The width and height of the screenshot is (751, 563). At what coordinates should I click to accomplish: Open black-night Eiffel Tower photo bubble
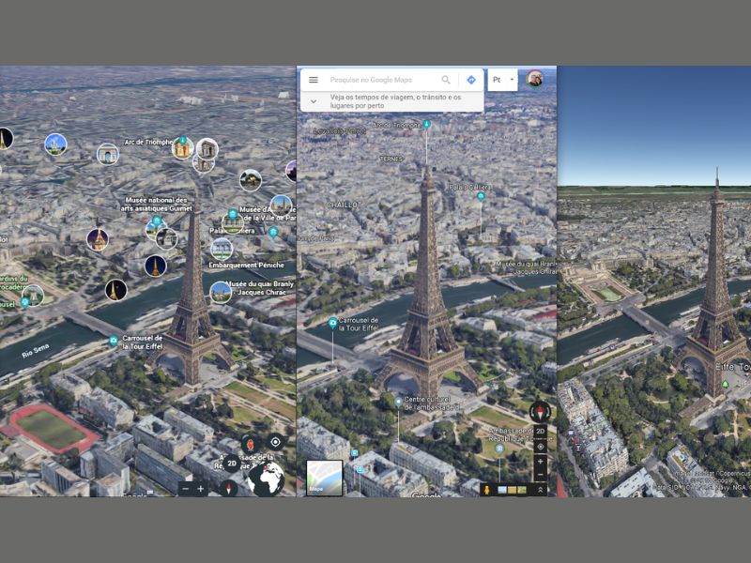tap(115, 290)
